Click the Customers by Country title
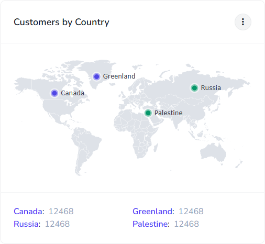This screenshot has height=244, width=265. [61, 22]
